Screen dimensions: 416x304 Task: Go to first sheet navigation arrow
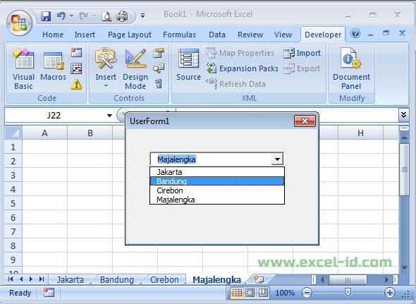tap(11, 279)
